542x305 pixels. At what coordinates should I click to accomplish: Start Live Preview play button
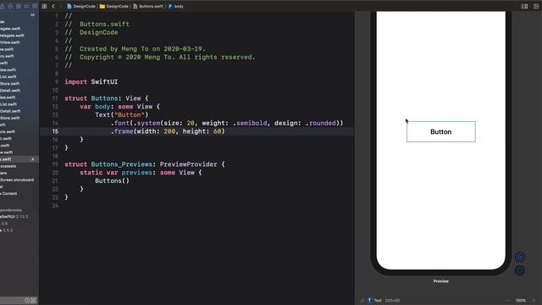[x=519, y=257]
